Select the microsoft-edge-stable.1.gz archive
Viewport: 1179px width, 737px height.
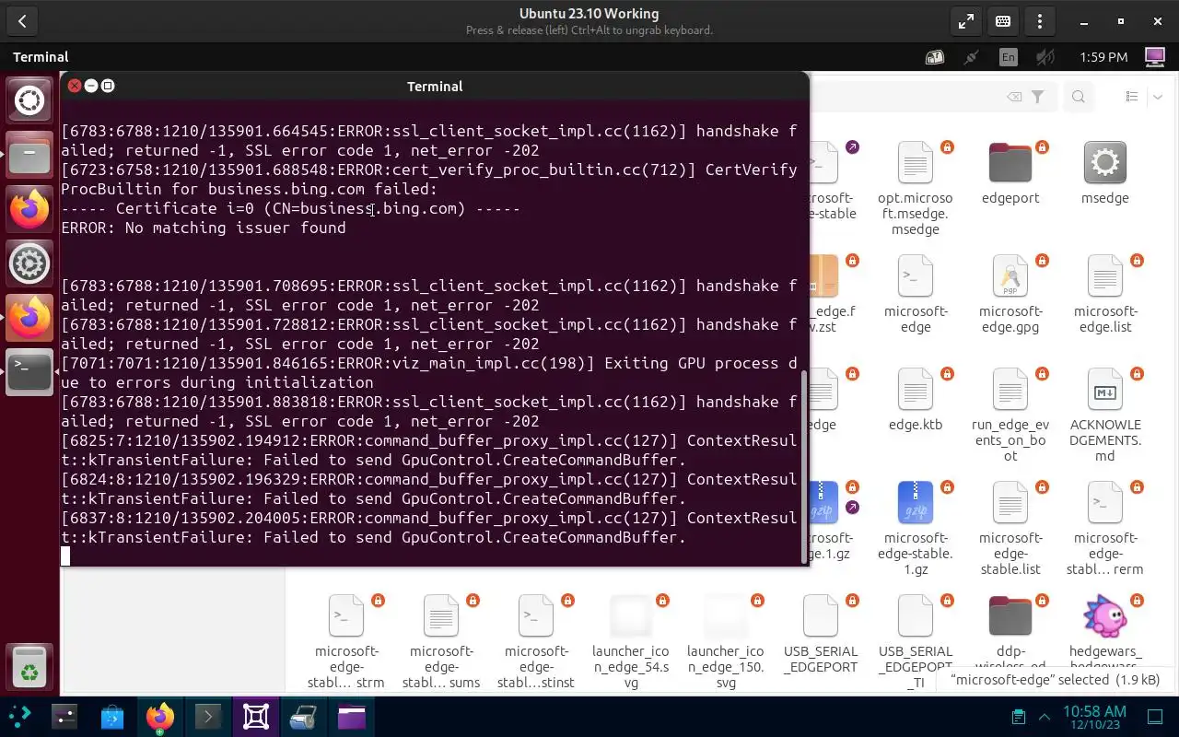tap(916, 503)
